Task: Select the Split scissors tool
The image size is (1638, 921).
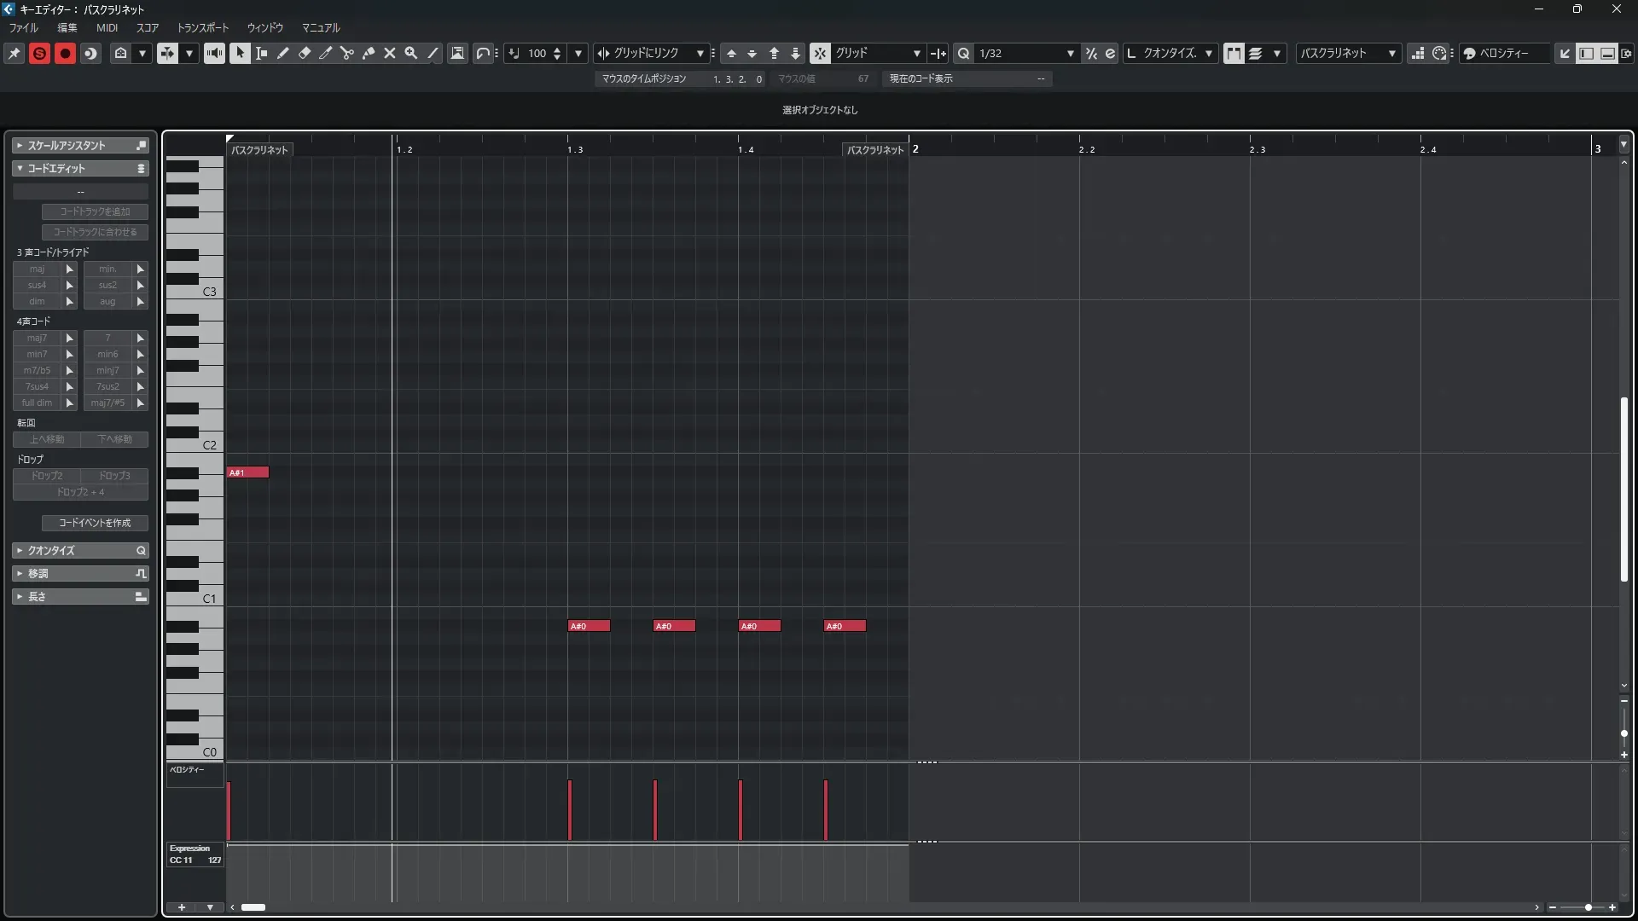Action: (x=347, y=53)
